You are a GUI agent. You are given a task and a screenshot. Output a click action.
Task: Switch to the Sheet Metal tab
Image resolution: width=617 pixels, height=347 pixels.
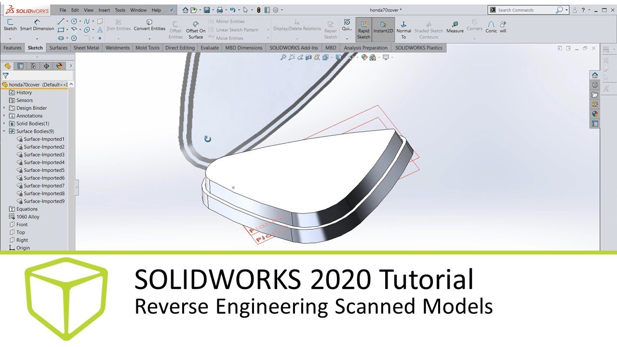pyautogui.click(x=86, y=48)
